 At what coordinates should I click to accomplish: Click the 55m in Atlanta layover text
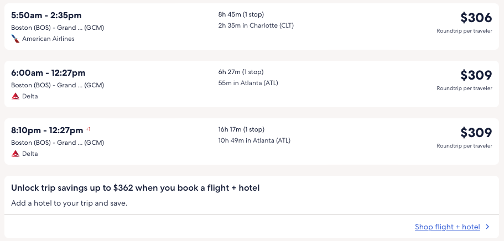click(x=248, y=83)
